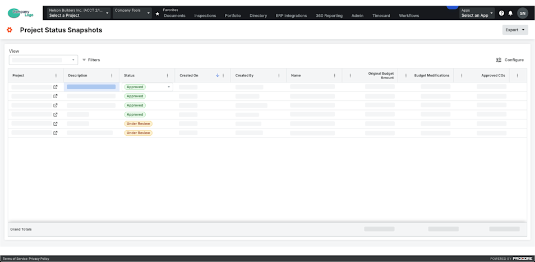The width and height of the screenshot is (535, 262).
Task: Open 360 Reporting tool
Action: click(x=329, y=16)
